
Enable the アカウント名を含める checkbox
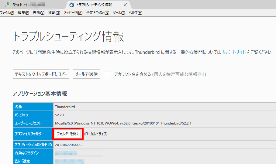(107, 74)
